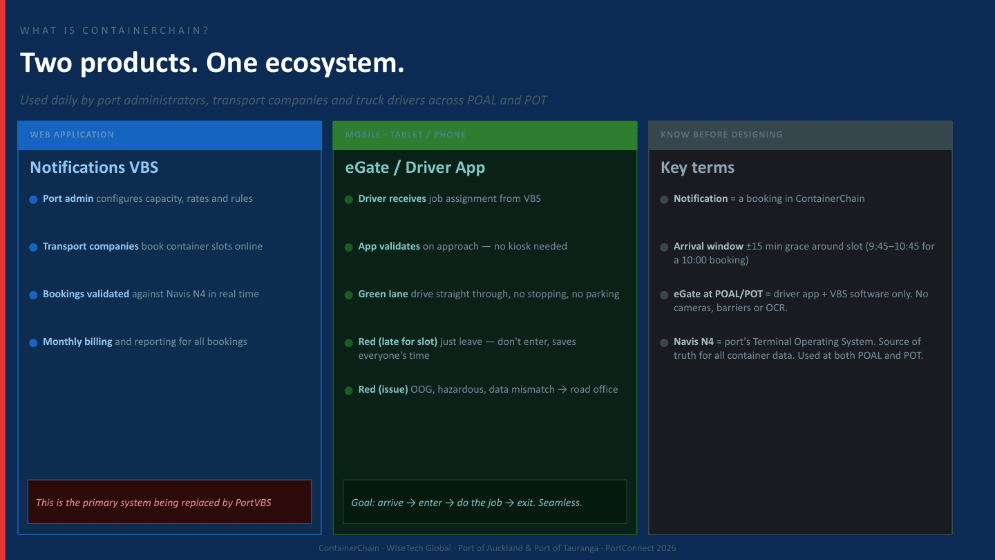Click 'Bookings validated against Navis N4' line

(x=151, y=294)
